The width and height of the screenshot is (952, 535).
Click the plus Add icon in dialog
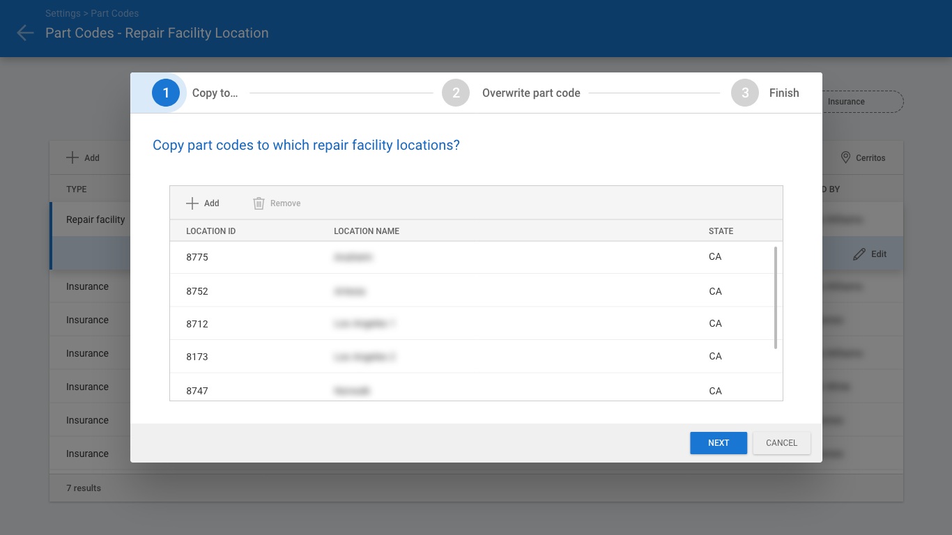point(192,203)
